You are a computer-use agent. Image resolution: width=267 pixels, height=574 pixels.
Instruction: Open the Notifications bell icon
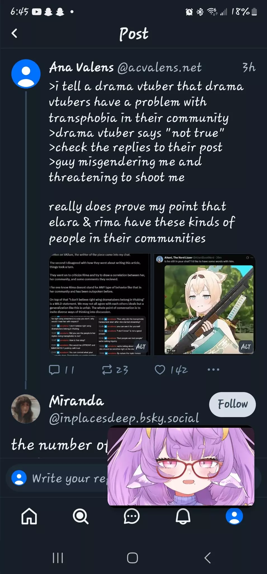pyautogui.click(x=183, y=516)
